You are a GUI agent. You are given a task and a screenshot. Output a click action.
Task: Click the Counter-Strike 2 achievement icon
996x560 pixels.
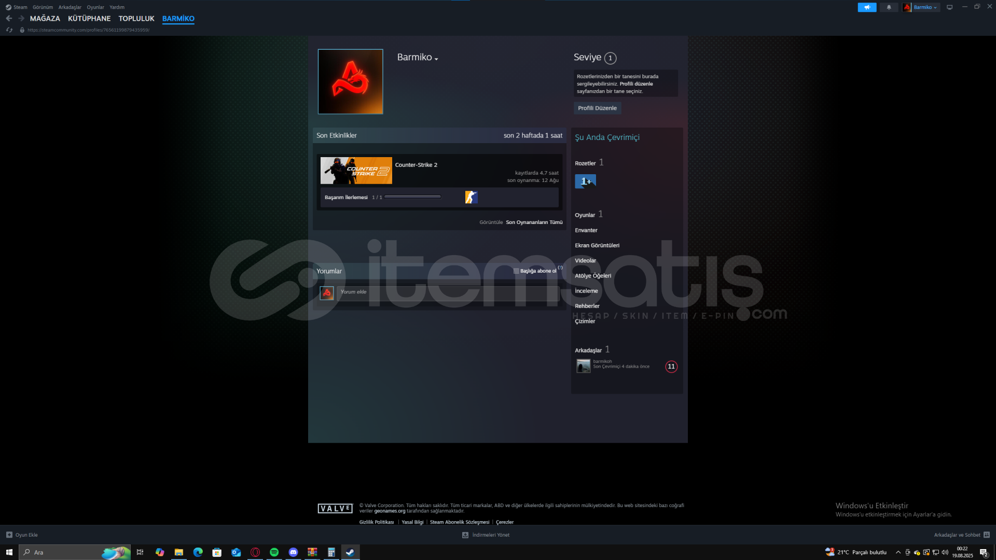tap(471, 197)
